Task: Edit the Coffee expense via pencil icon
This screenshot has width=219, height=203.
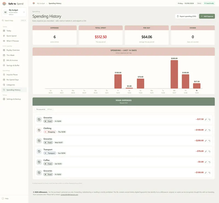Action: [x=206, y=162]
